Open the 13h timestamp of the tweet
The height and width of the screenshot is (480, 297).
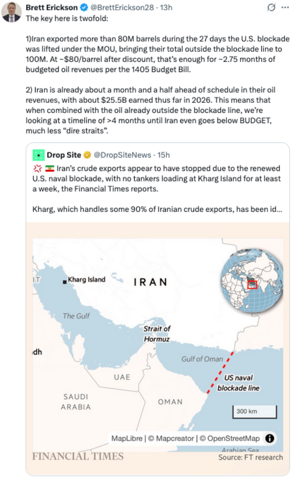[x=166, y=8]
